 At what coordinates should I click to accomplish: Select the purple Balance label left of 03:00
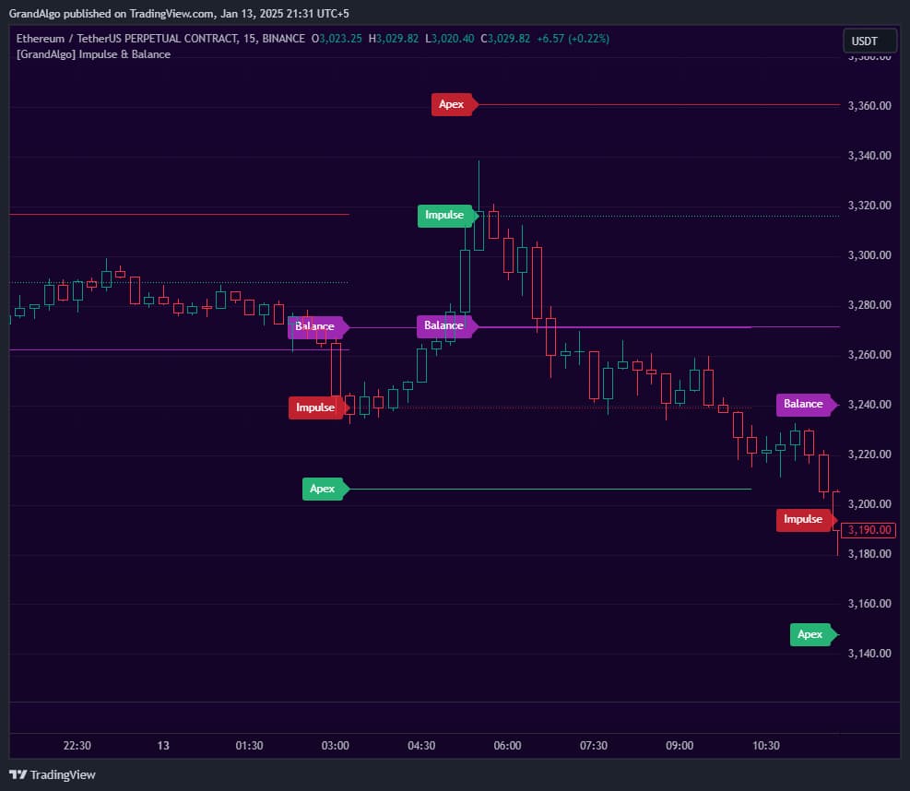pos(314,326)
